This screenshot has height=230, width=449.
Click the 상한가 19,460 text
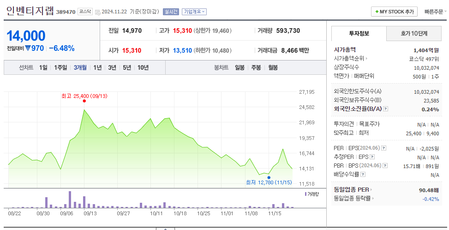(212, 30)
